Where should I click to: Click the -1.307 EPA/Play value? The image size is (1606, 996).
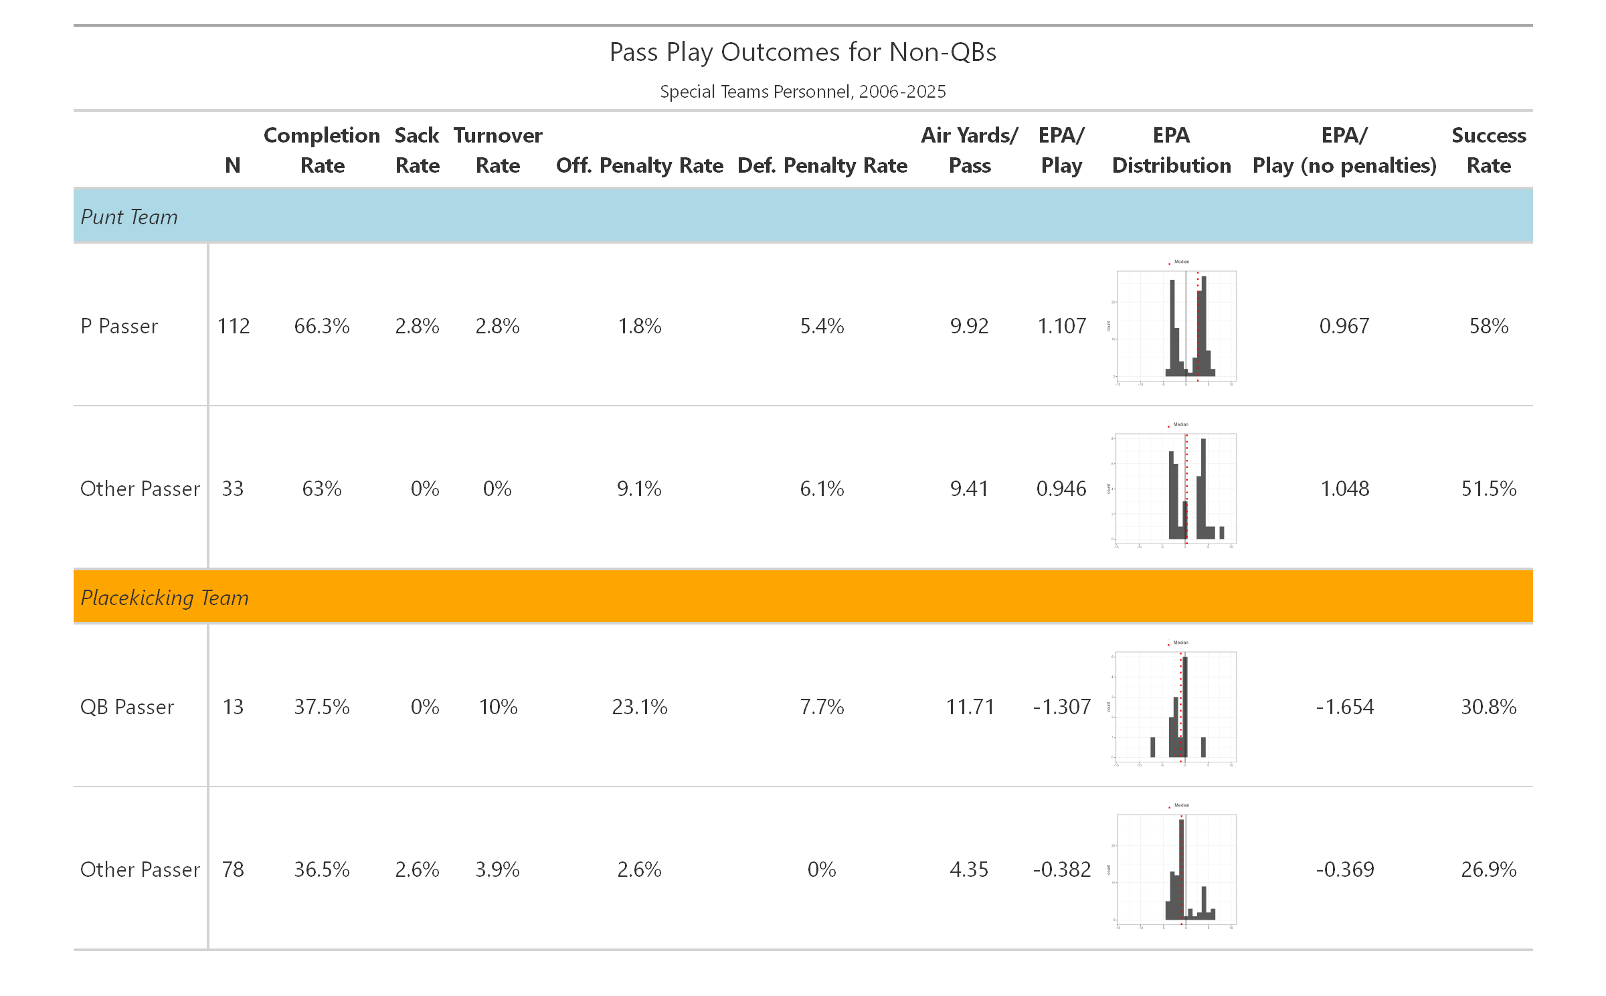(x=1061, y=707)
